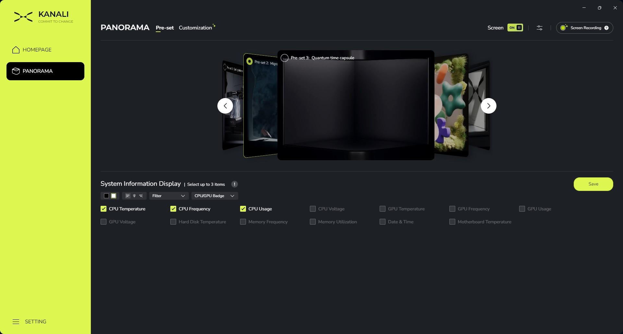Select the Pre-set 3 Quantum time capsule radio
The height and width of the screenshot is (334, 623).
(x=285, y=58)
